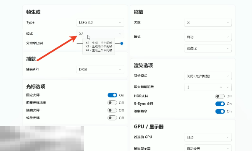Screen dimensions: 252x151
Task: Turn off the G-Sync 支持 switch
Action: pos(220,104)
